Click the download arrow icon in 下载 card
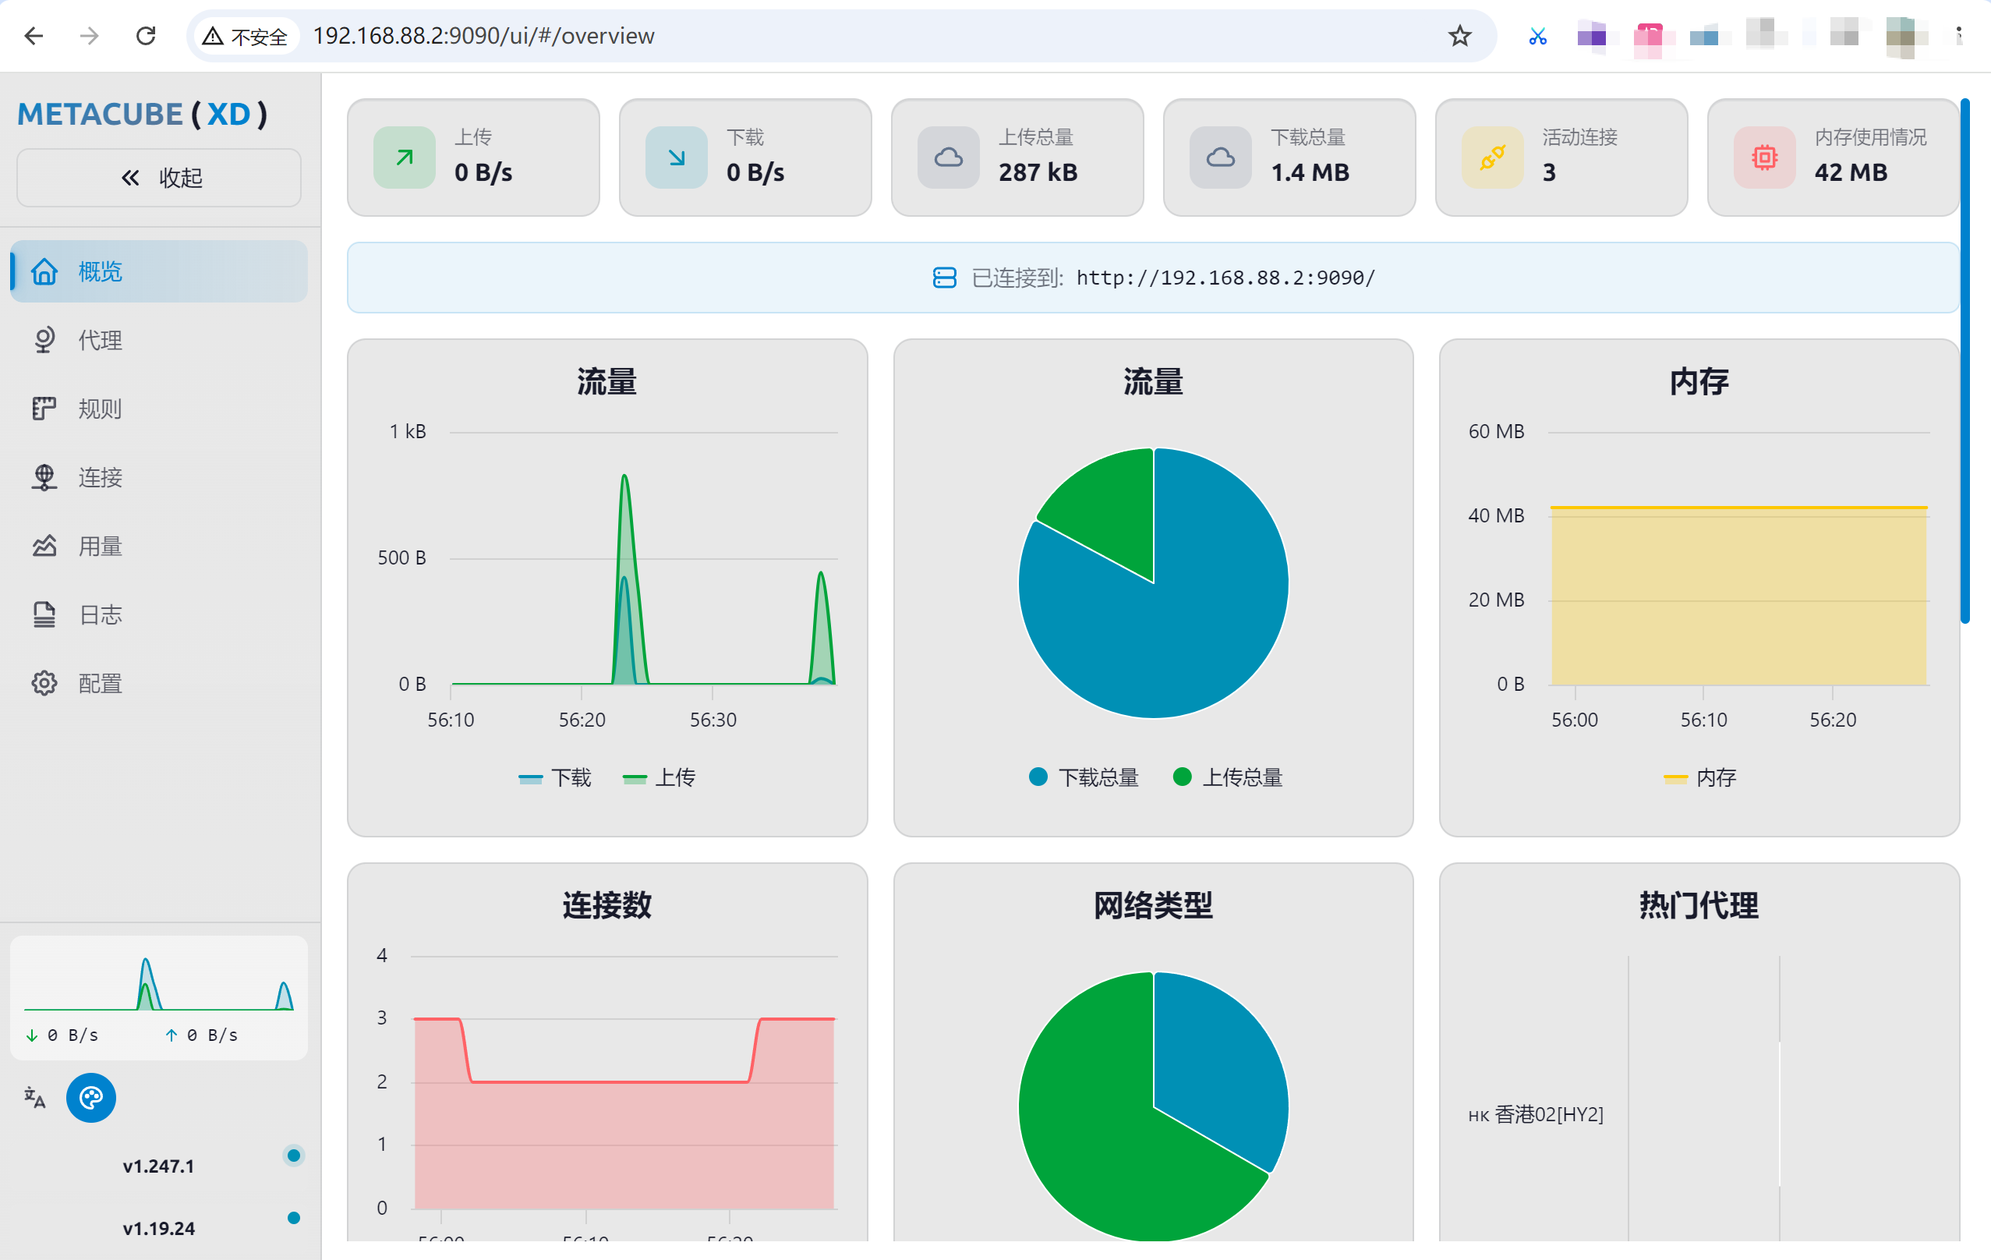1991x1260 pixels. click(677, 157)
